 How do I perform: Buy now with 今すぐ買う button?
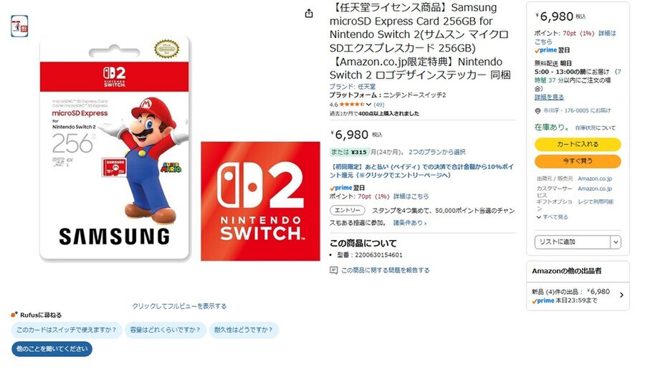pos(578,161)
